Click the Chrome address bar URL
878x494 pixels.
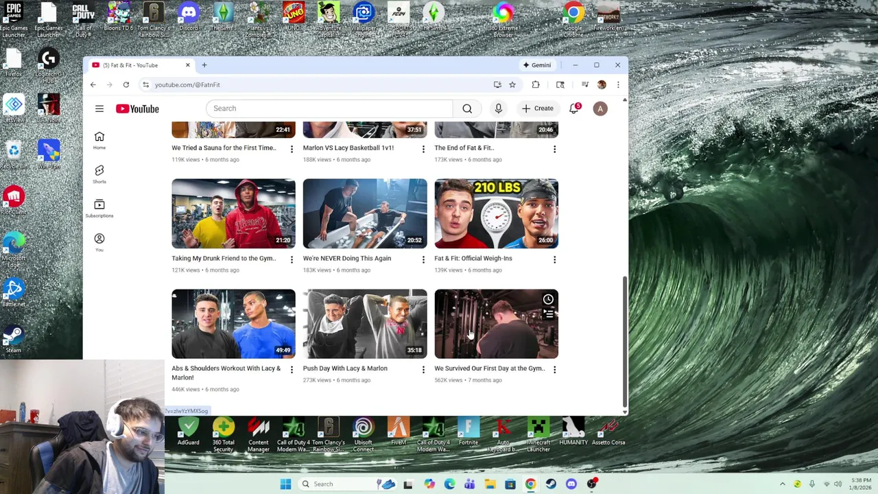coord(187,84)
